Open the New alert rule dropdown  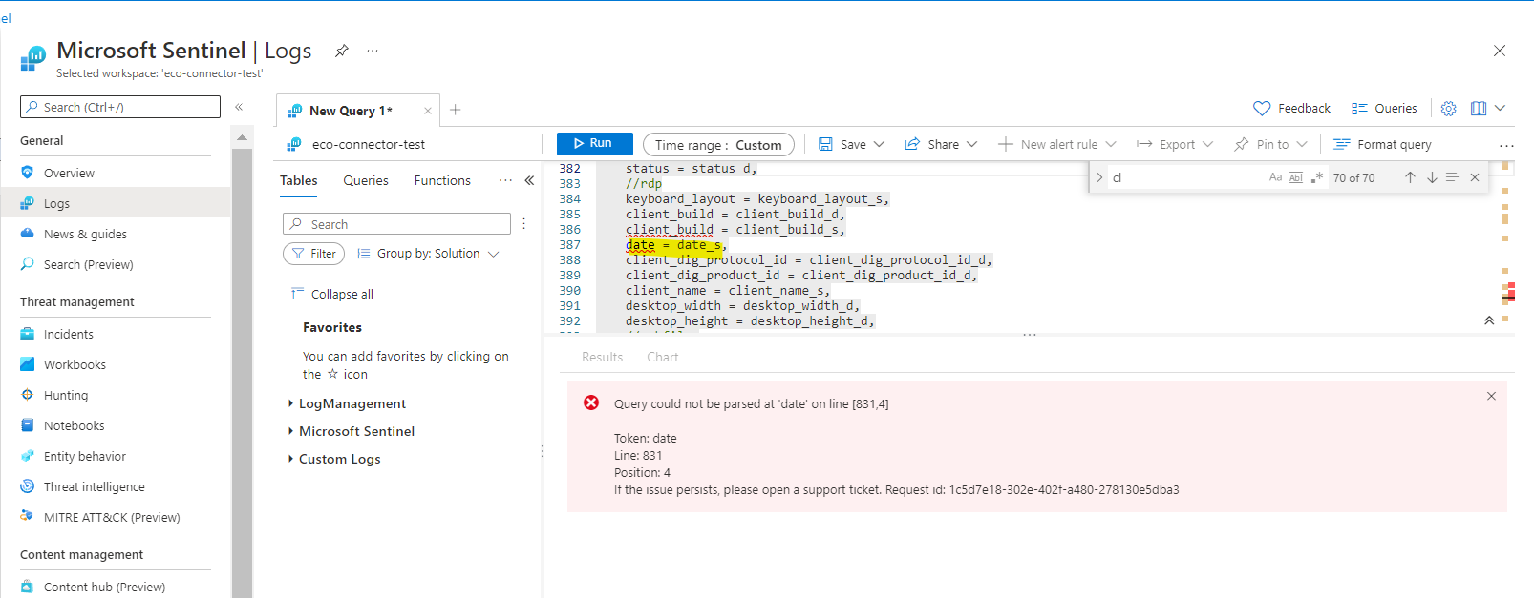point(1057,144)
